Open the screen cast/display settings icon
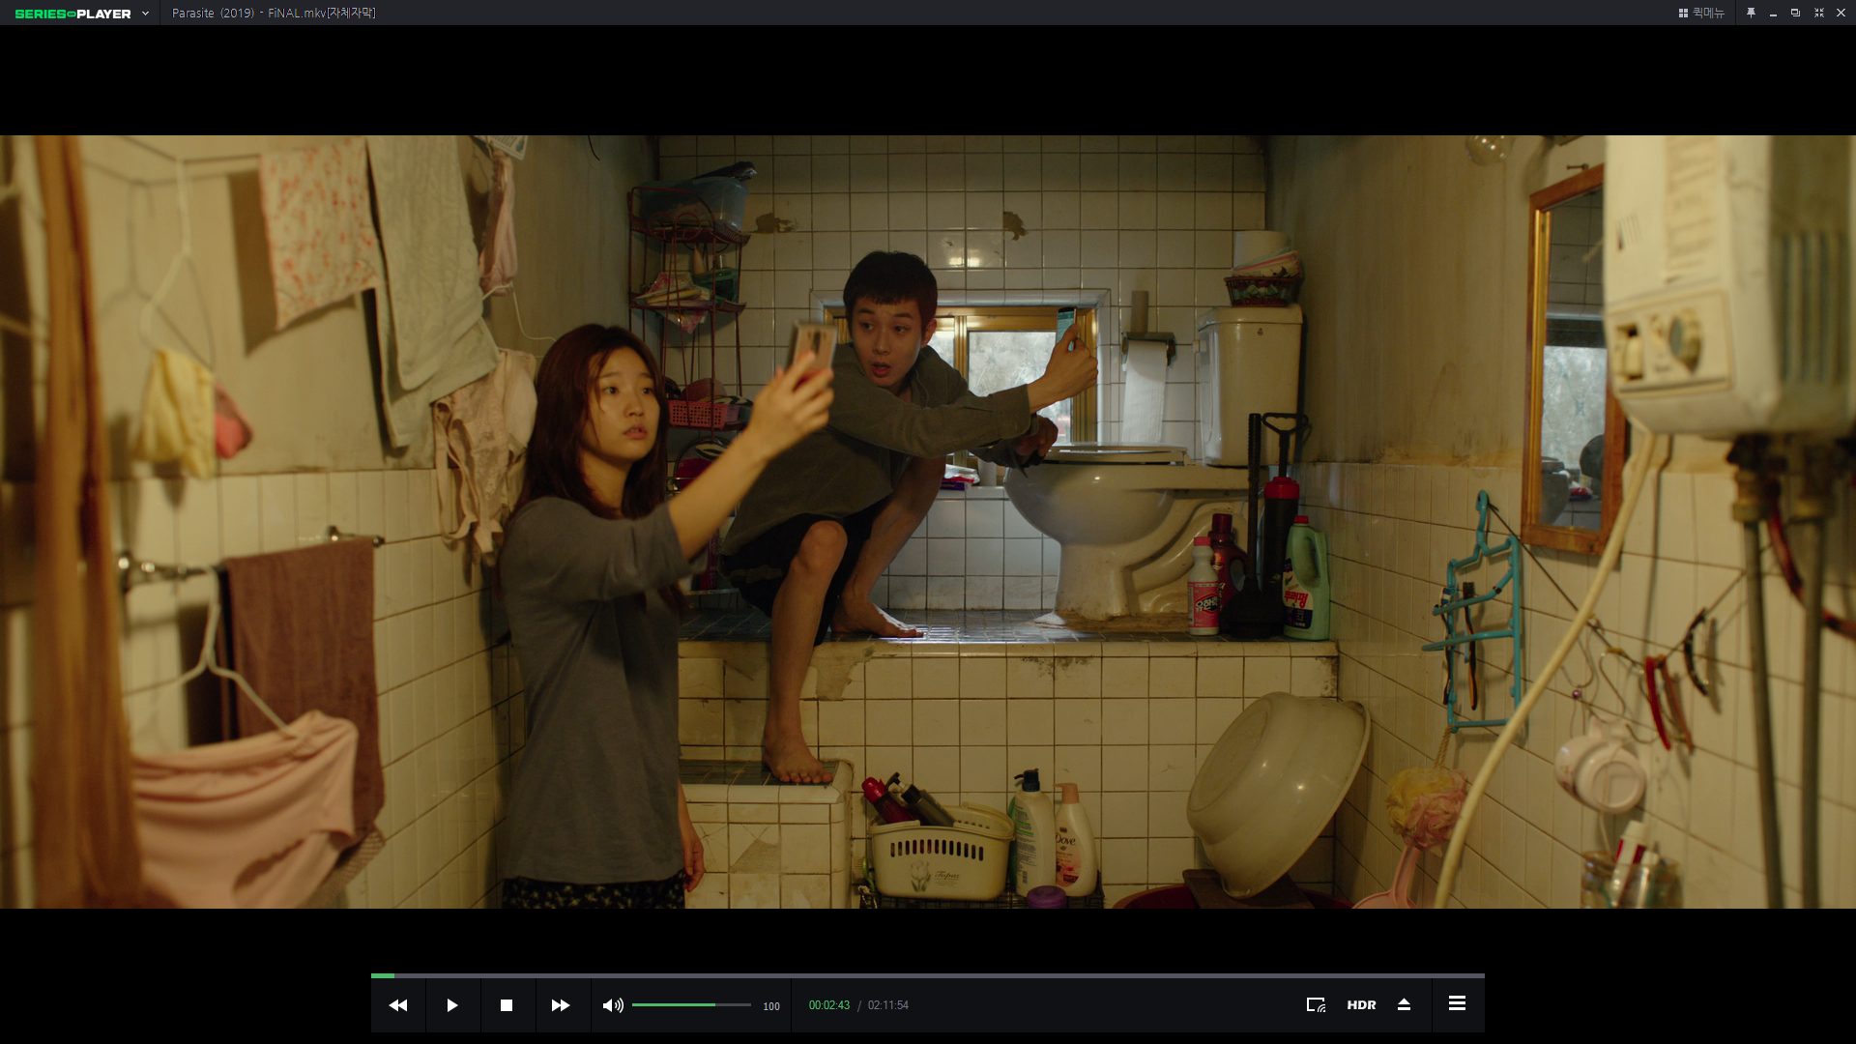The height and width of the screenshot is (1044, 1856). (x=1316, y=1005)
